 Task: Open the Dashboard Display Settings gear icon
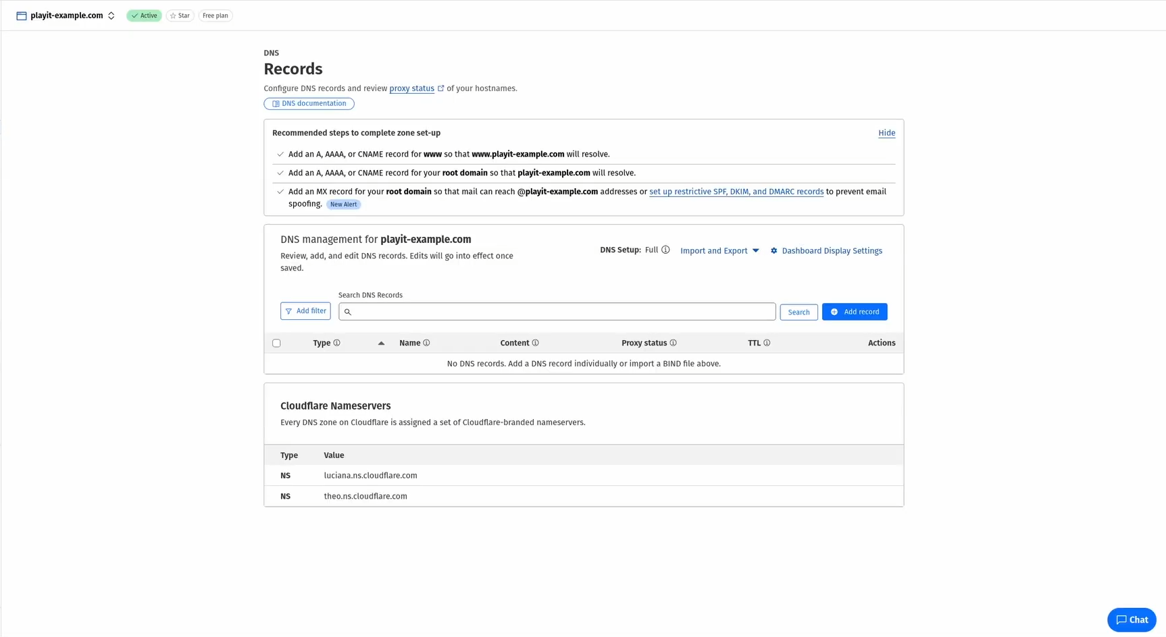point(774,250)
